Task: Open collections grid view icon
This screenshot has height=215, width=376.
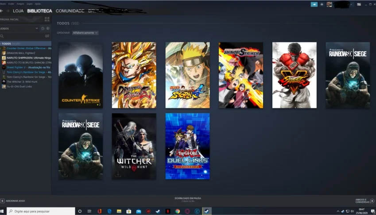Action: (47, 19)
